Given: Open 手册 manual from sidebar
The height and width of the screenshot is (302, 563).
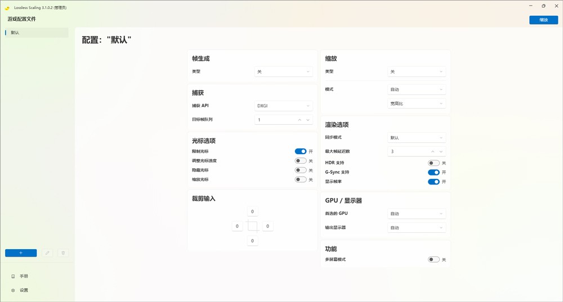Looking at the screenshot, I should [24, 276].
